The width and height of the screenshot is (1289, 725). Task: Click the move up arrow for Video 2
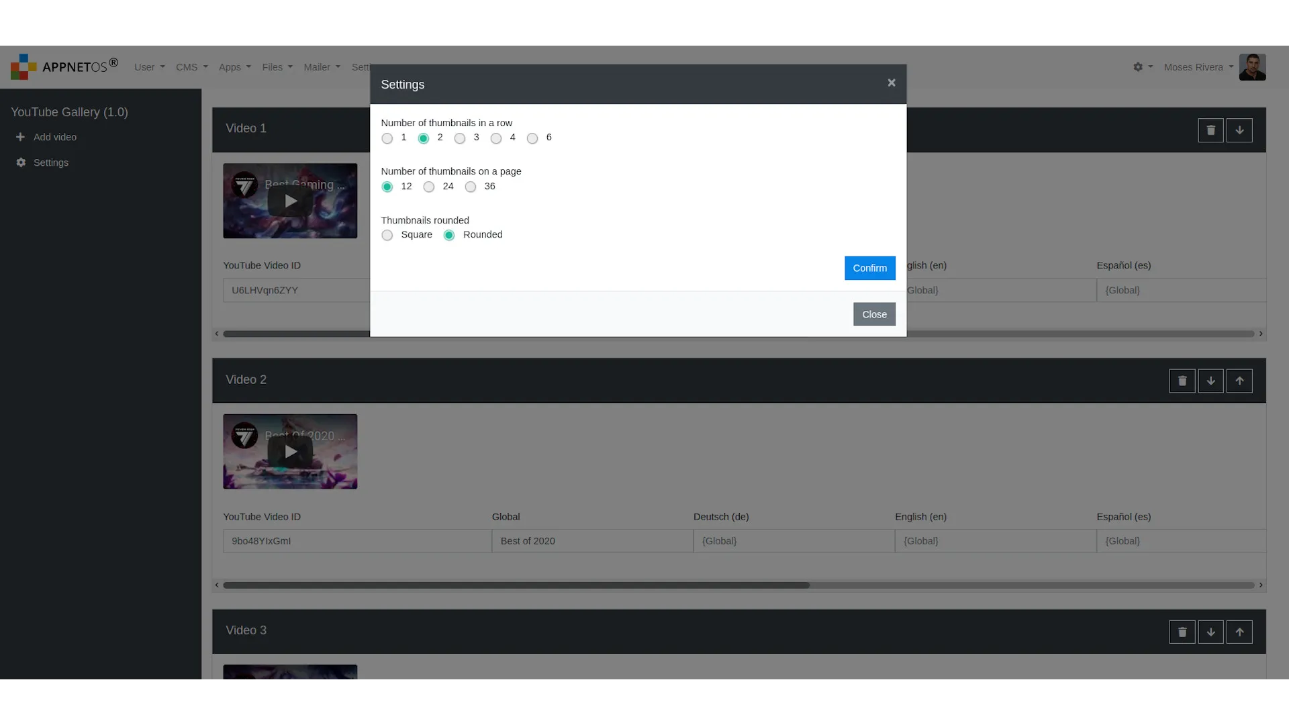pos(1239,381)
